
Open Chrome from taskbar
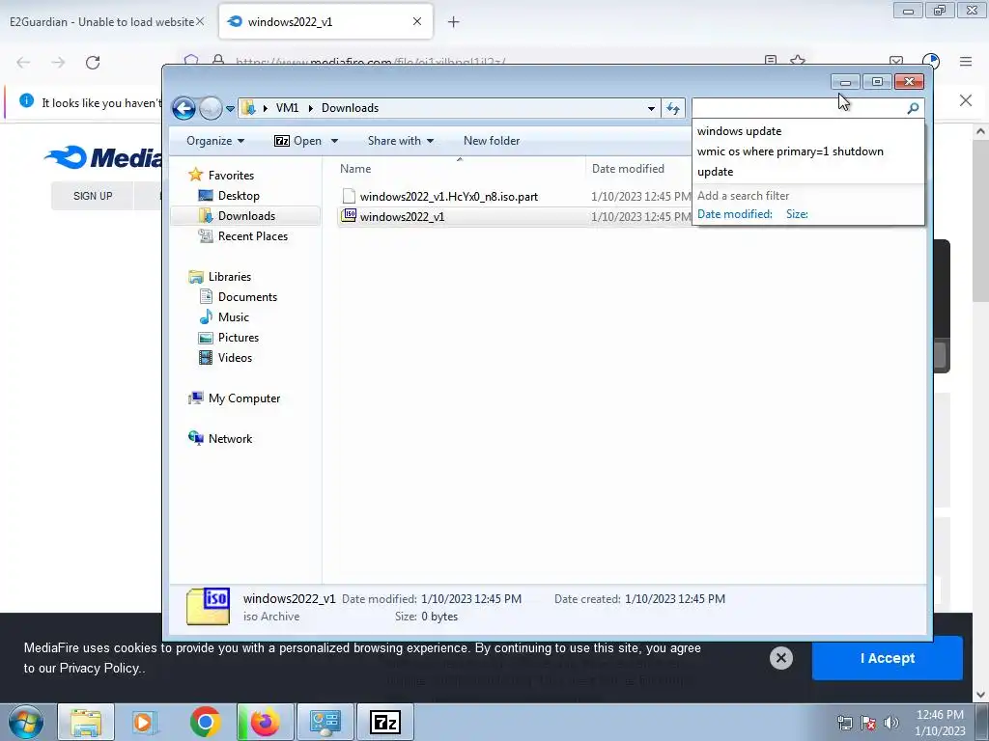tap(205, 722)
